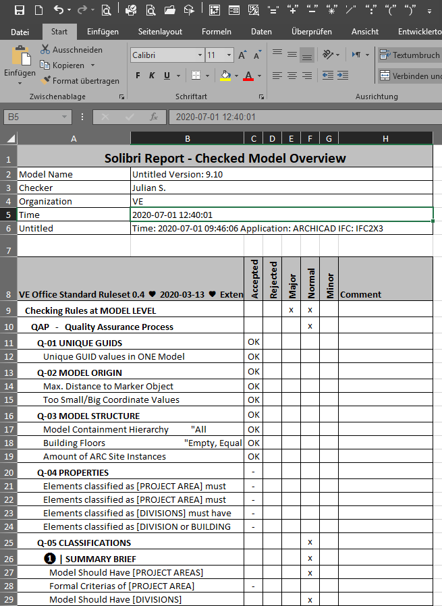Viewport: 442px width, 606px height.
Task: Click Kopieren to copy selection
Action: tap(63, 65)
